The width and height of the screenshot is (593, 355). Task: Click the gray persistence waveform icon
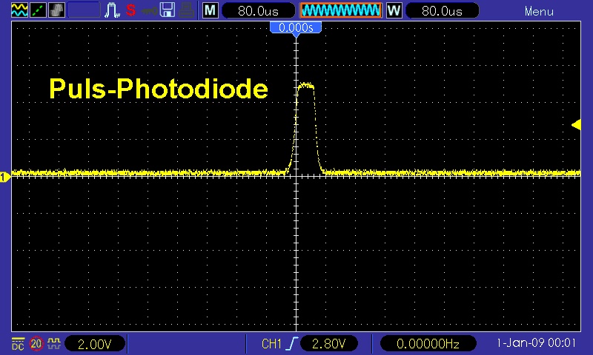point(56,11)
